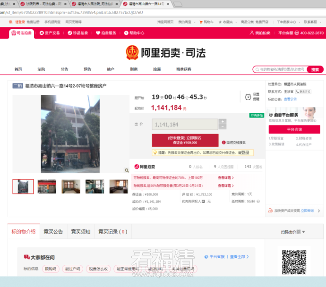Switch to the 标的物介绍 tab
326x287 pixels.
point(24,232)
